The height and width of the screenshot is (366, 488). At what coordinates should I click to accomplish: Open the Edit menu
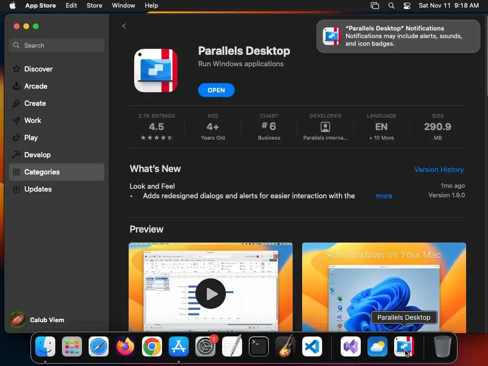(x=71, y=6)
